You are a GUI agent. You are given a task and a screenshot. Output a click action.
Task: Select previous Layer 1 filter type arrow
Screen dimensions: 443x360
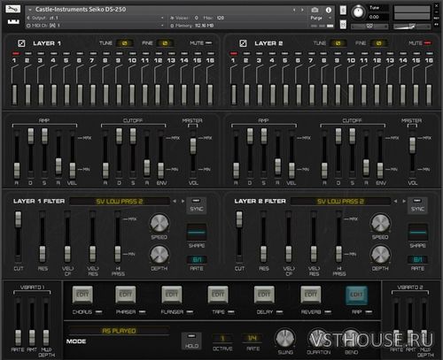pyautogui.click(x=175, y=201)
